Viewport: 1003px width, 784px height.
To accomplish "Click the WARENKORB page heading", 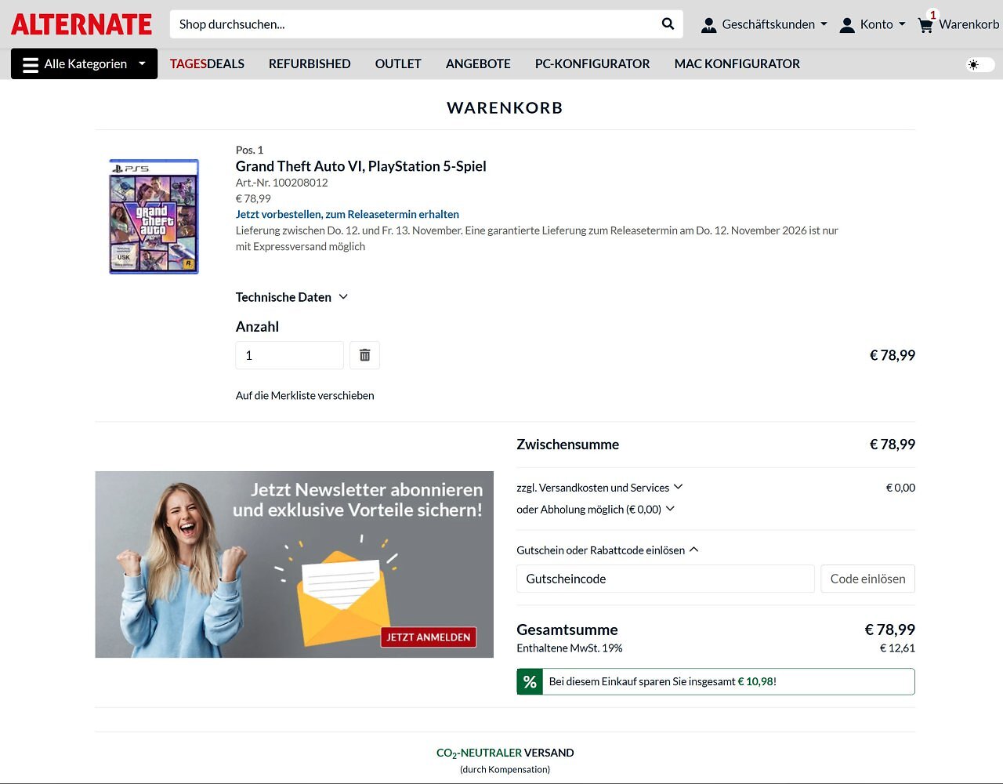I will (x=505, y=108).
